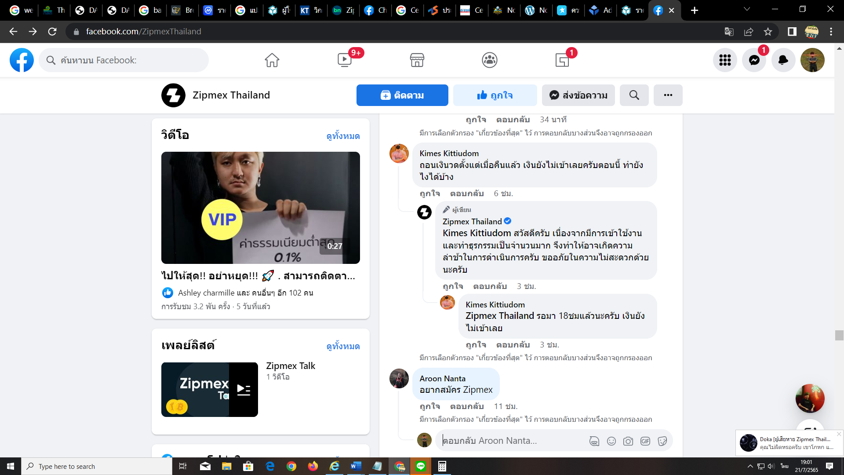844x475 pixels.
Task: Close the active Facebook tab
Action: (671, 10)
